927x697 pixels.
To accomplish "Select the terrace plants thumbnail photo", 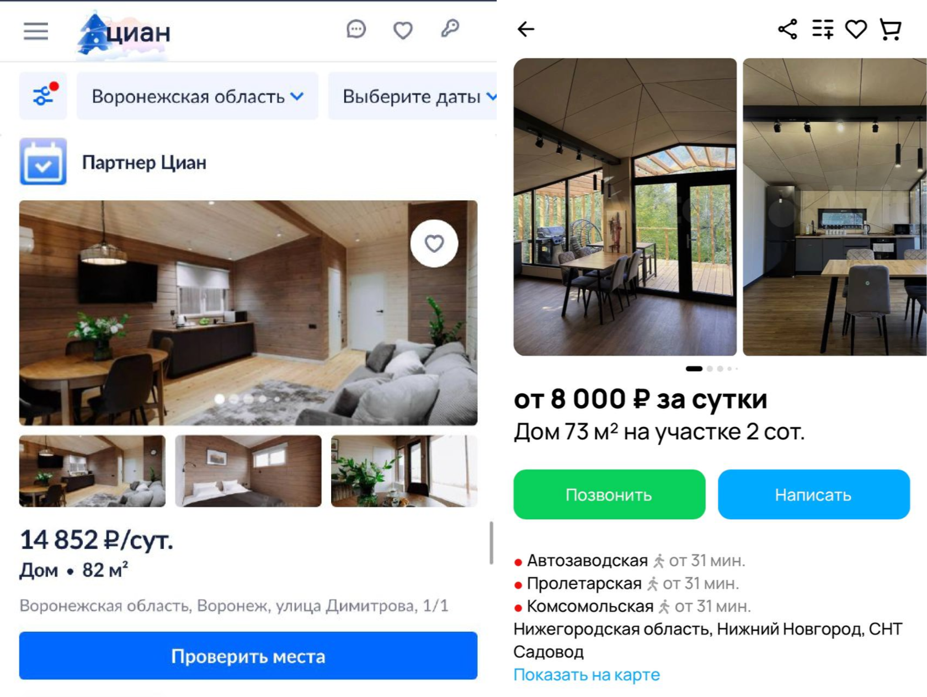I will click(x=404, y=471).
